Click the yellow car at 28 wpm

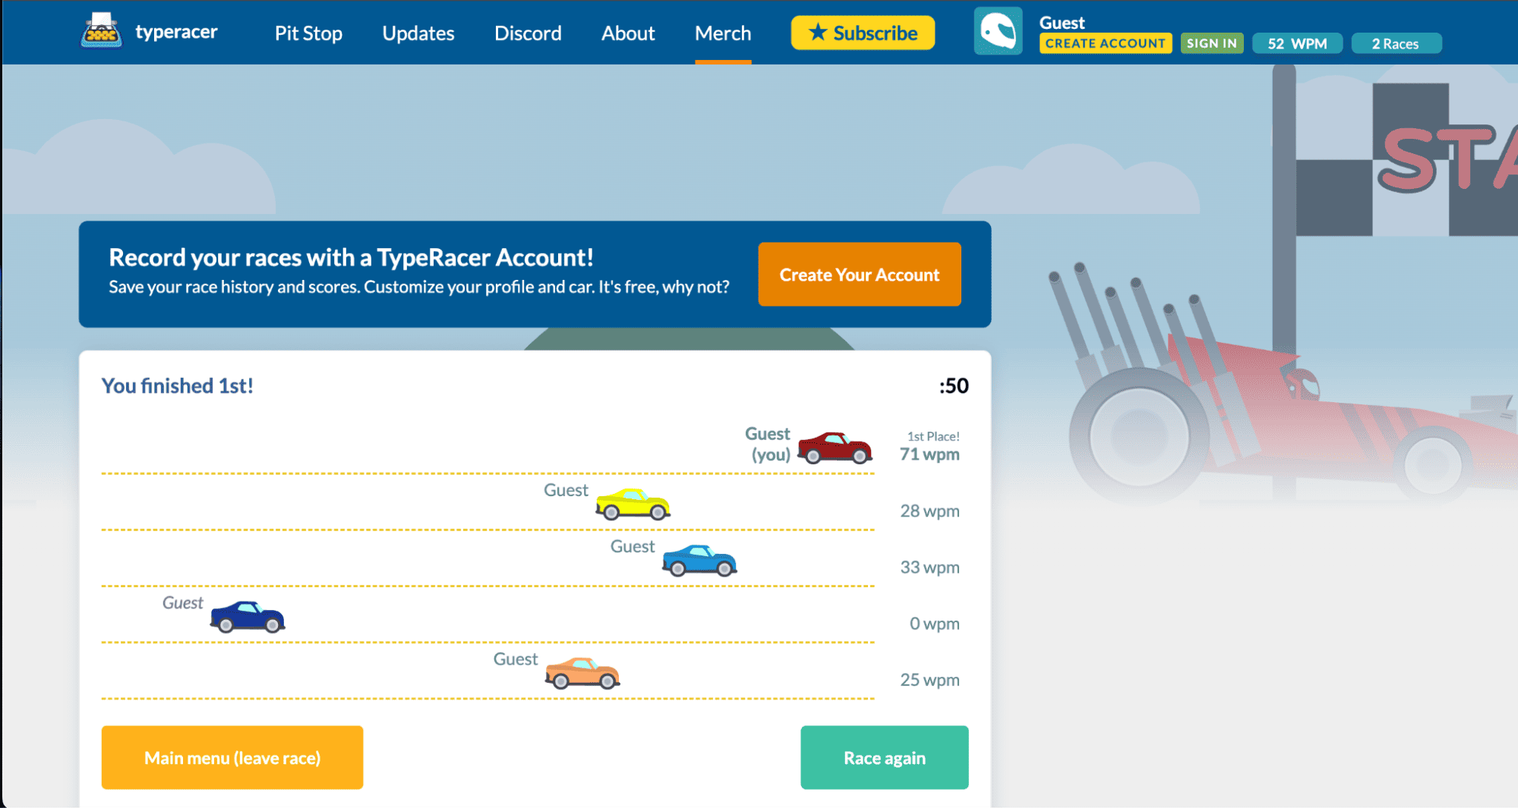[633, 504]
